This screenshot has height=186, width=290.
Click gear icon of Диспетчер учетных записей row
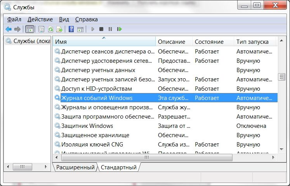pos(57,79)
